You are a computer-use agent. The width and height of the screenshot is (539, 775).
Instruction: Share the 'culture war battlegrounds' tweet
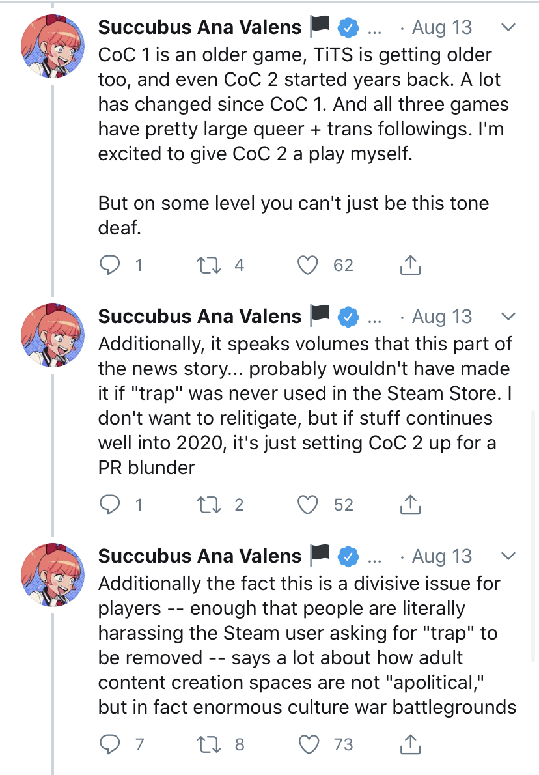[x=408, y=744]
